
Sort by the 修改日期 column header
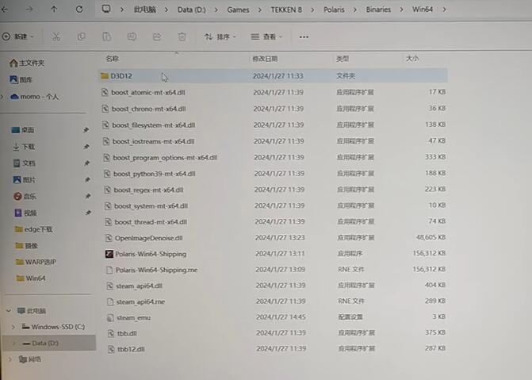click(265, 59)
